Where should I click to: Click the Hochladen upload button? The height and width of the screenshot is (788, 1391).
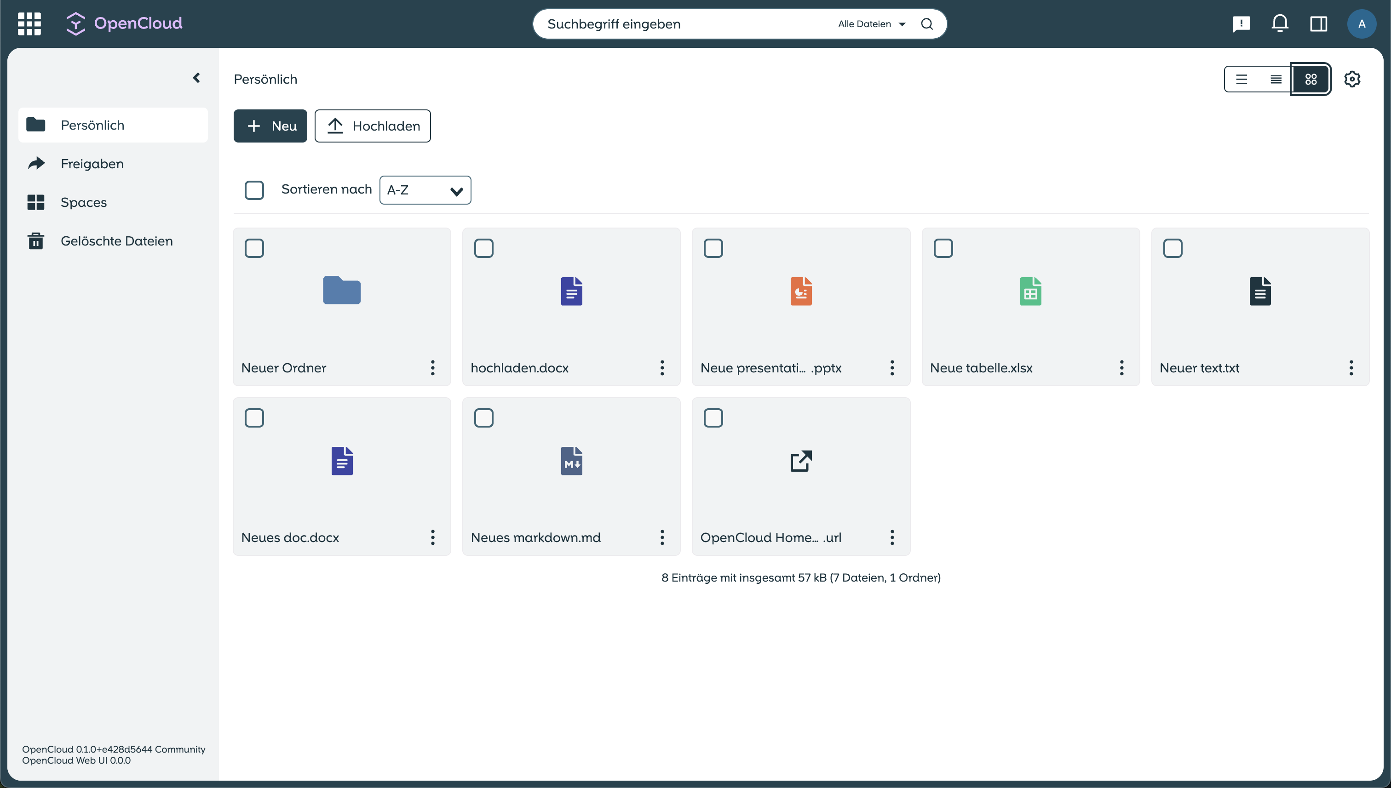click(373, 126)
